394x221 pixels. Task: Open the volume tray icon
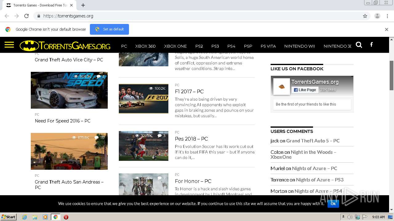[x=350, y=217]
